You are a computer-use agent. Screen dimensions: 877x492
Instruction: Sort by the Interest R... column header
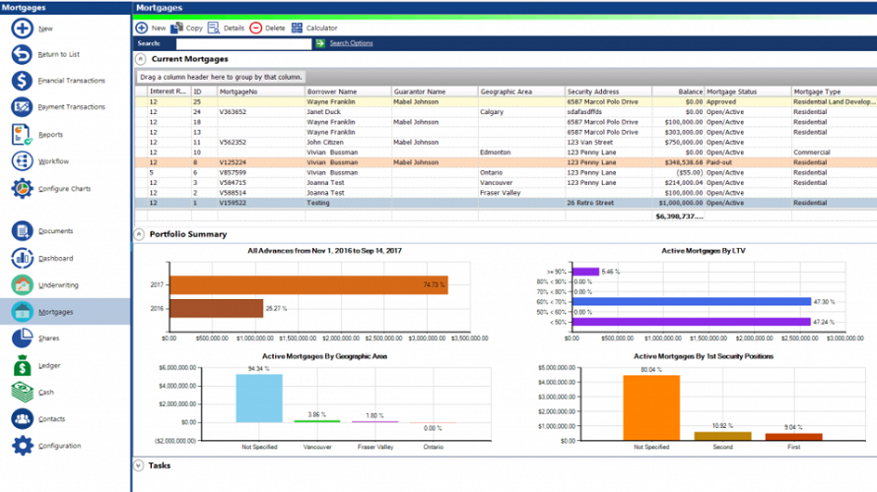click(169, 92)
